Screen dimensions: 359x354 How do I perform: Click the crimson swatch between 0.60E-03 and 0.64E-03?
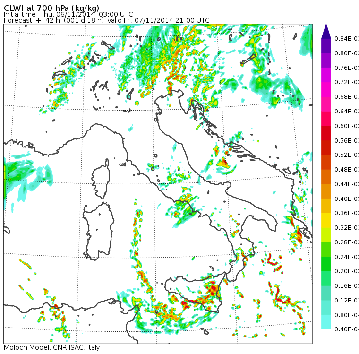(326, 119)
